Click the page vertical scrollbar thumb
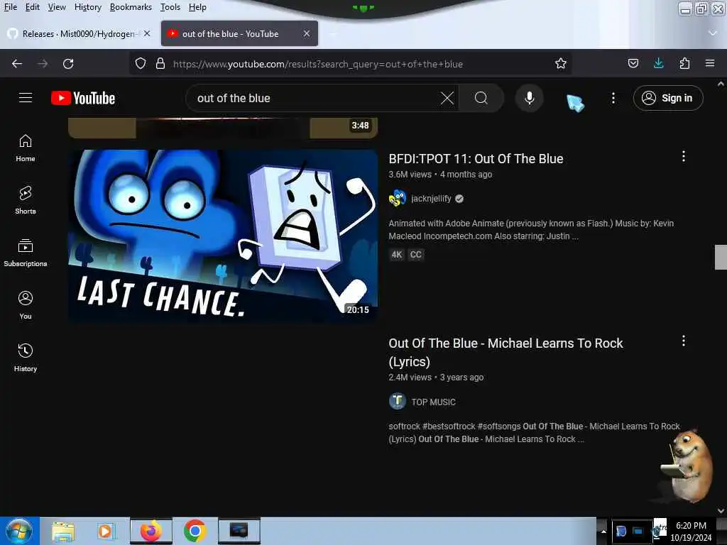The image size is (727, 545). [x=721, y=257]
